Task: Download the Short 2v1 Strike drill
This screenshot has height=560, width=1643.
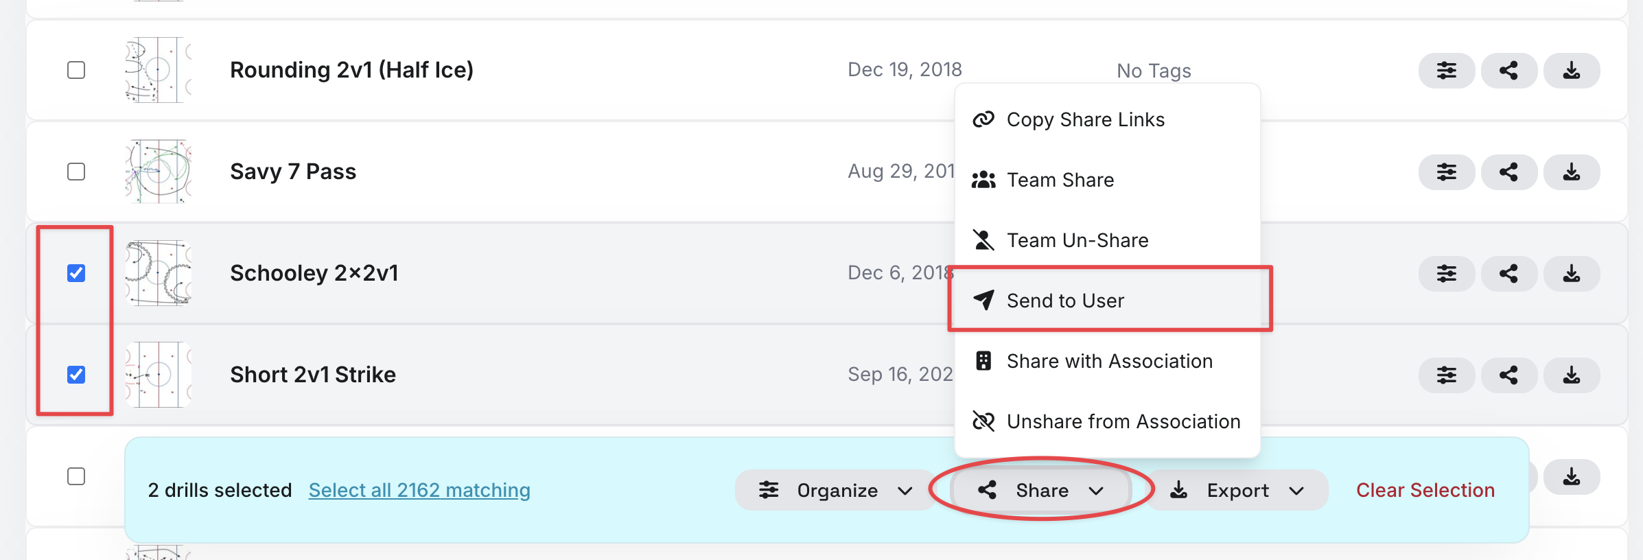Action: (x=1572, y=375)
